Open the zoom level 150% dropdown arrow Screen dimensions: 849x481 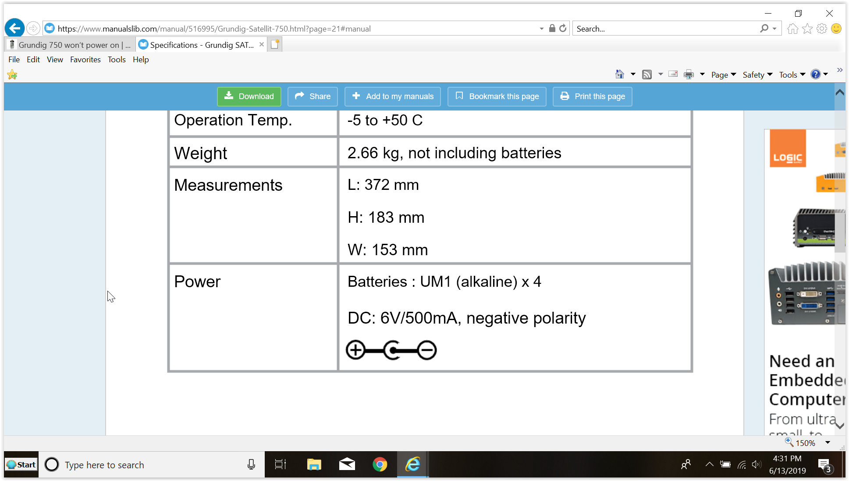click(x=828, y=443)
